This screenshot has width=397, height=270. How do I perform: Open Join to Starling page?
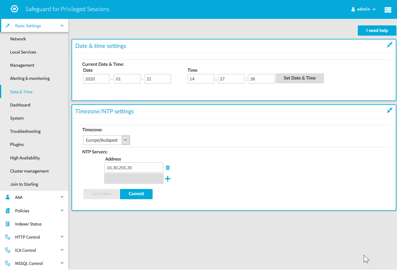tap(24, 184)
